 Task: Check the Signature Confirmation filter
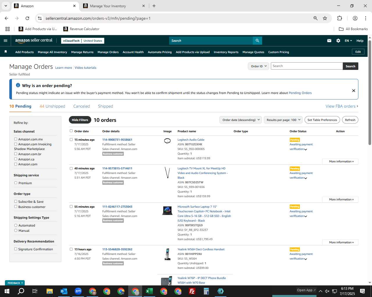(16, 249)
